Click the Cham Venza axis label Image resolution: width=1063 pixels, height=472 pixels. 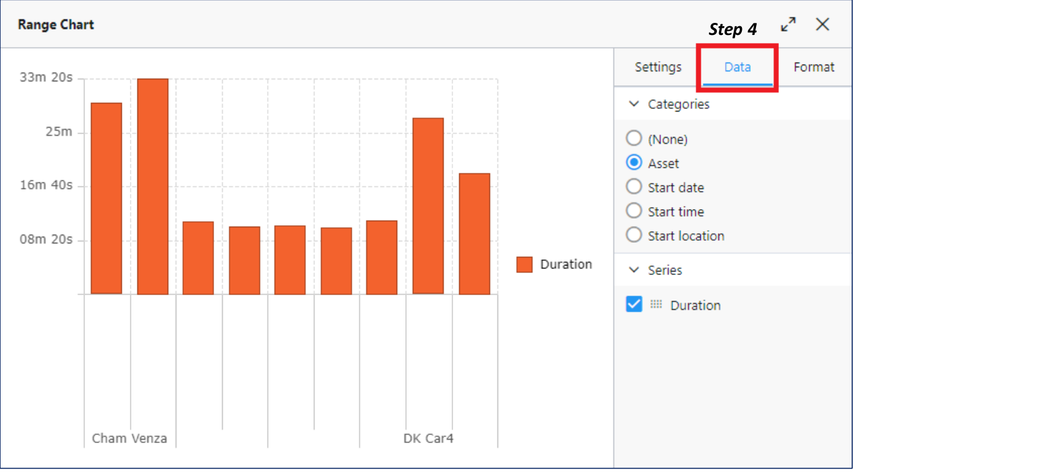(129, 438)
